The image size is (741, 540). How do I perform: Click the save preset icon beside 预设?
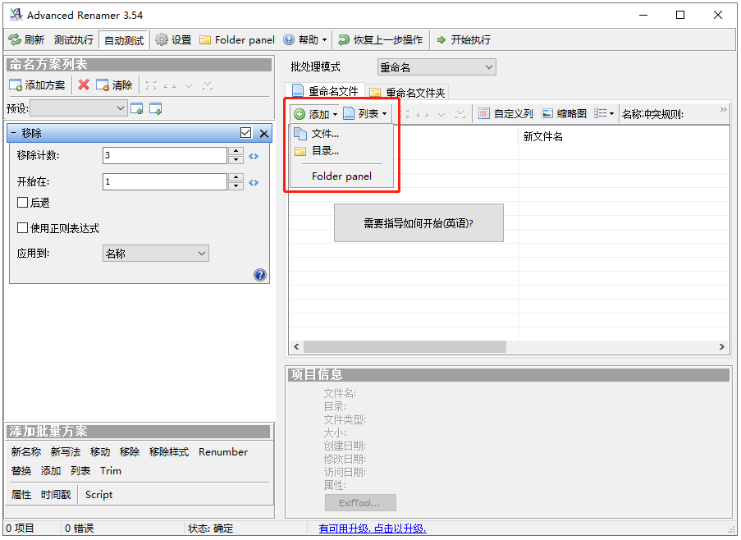[x=155, y=108]
